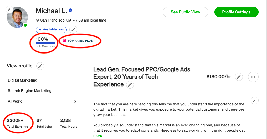Click the Top Rated Plus badge icon
Image resolution: width=267 pixels, height=139 pixels.
point(64,41)
